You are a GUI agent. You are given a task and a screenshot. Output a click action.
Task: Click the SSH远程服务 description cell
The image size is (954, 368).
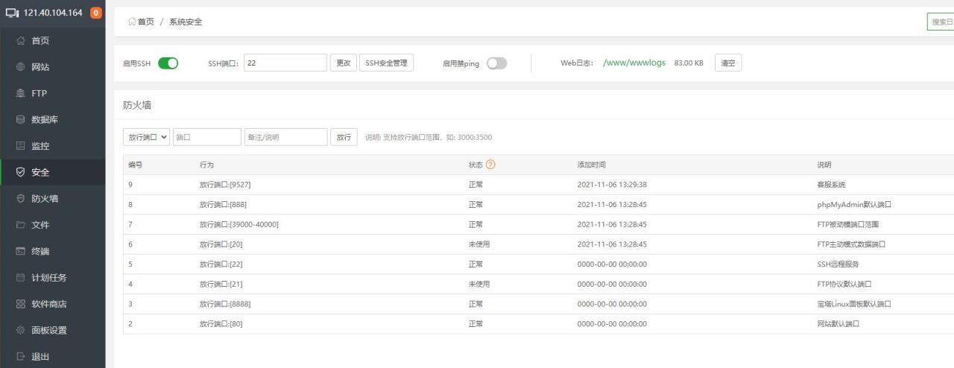pyautogui.click(x=838, y=264)
